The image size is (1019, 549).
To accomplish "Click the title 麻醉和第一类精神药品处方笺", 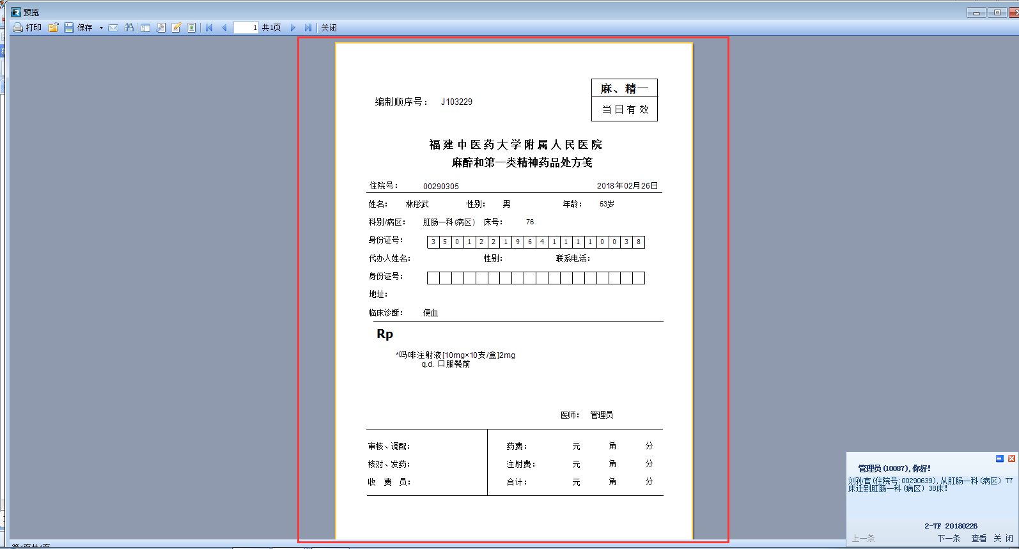I will click(x=522, y=162).
